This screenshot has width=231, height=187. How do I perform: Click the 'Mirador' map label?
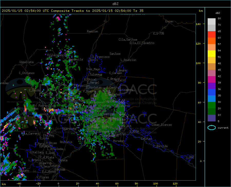pos(118,141)
